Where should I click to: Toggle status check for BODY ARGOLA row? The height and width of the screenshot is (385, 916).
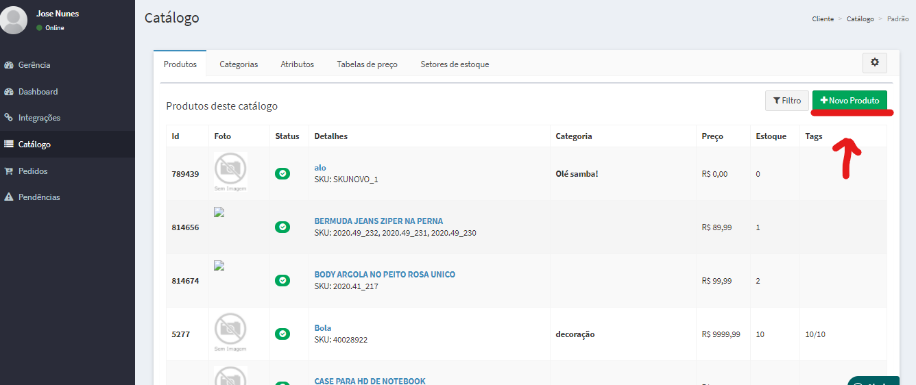pyautogui.click(x=282, y=280)
